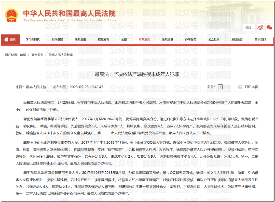
Task: Click 打印本页 print link
Action: [252, 87]
